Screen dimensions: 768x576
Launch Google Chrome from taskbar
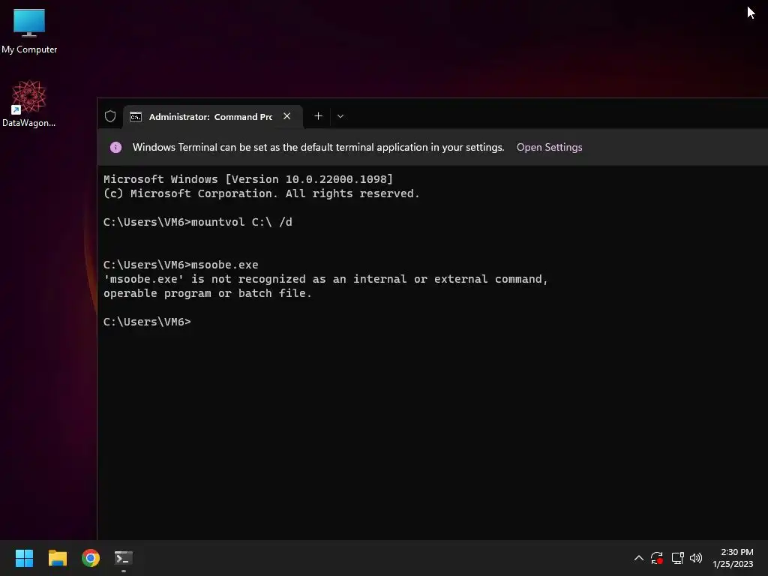pos(91,558)
